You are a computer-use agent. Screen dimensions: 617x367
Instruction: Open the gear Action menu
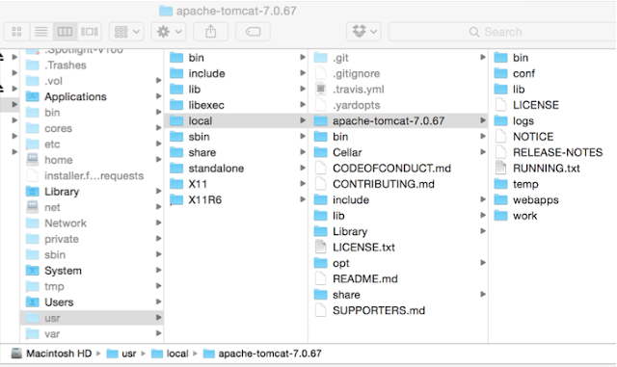click(x=169, y=32)
